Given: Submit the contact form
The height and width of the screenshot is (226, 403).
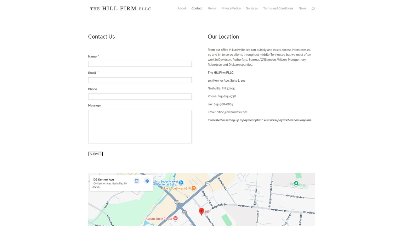Looking at the screenshot, I should tap(95, 154).
